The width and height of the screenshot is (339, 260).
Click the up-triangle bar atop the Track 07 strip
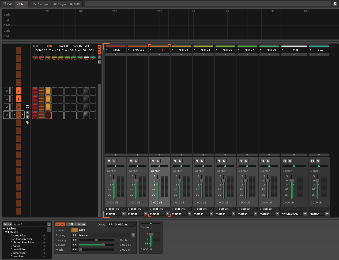[x=247, y=55]
